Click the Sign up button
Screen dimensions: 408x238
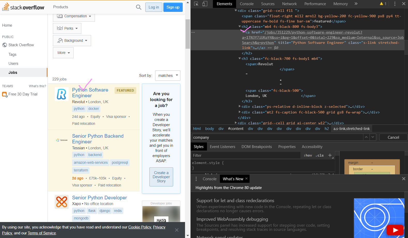[173, 7]
